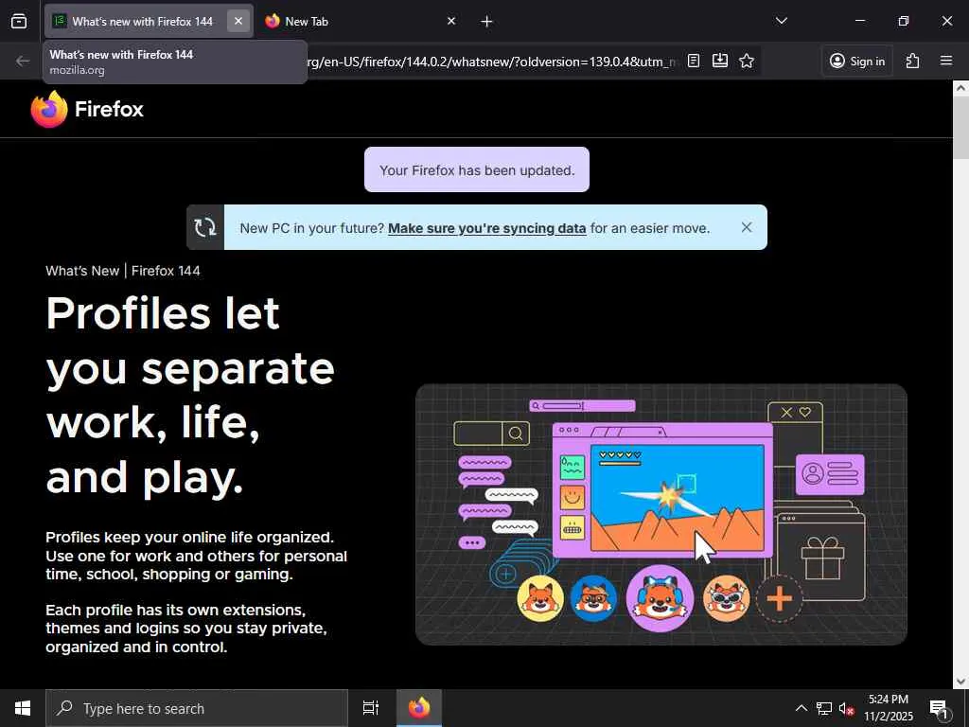Open the Firefox application menu hamburger

(945, 61)
